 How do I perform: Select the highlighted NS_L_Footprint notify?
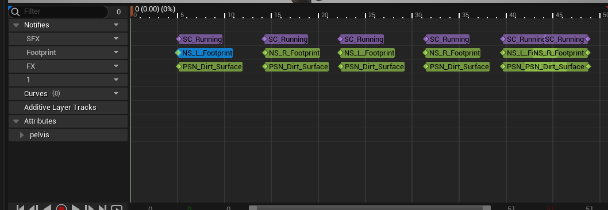click(205, 53)
